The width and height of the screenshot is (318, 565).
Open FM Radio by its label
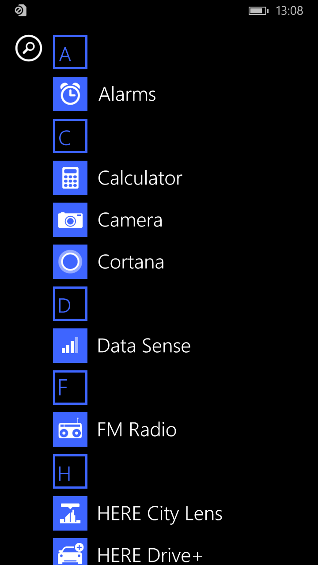[x=137, y=429]
